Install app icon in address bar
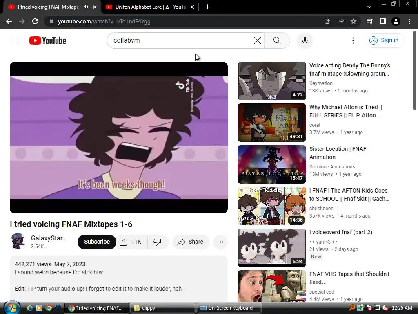 coord(327,21)
